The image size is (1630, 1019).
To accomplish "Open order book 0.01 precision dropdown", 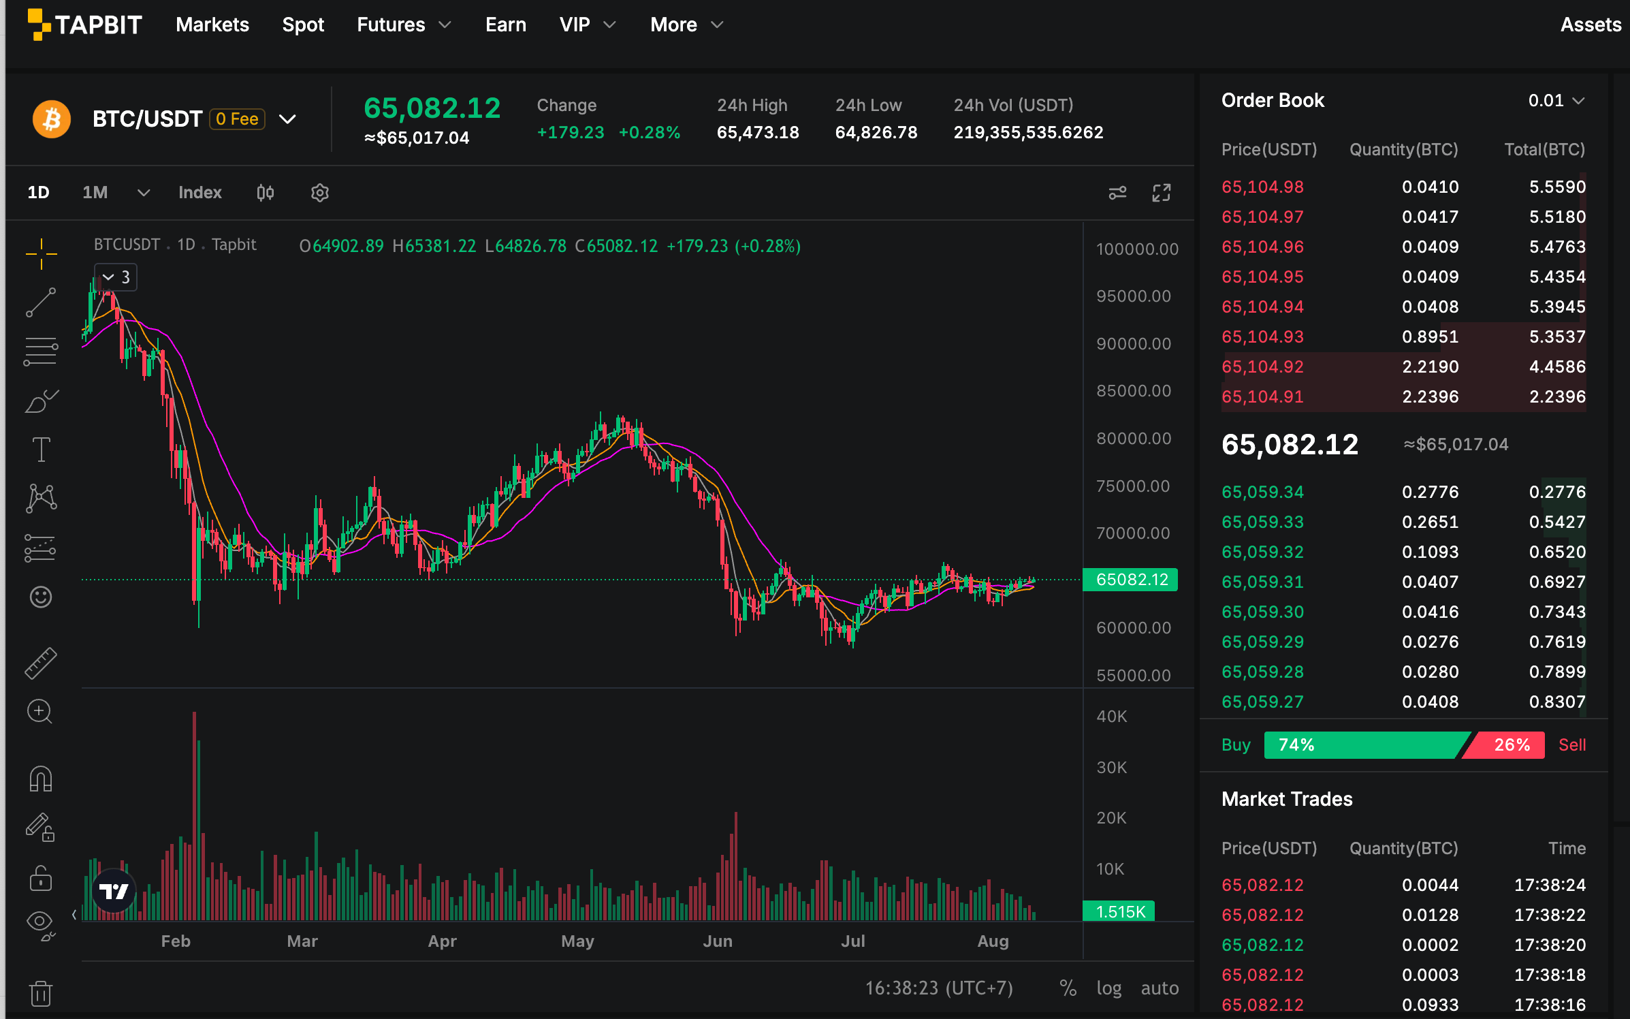I will click(x=1556, y=101).
